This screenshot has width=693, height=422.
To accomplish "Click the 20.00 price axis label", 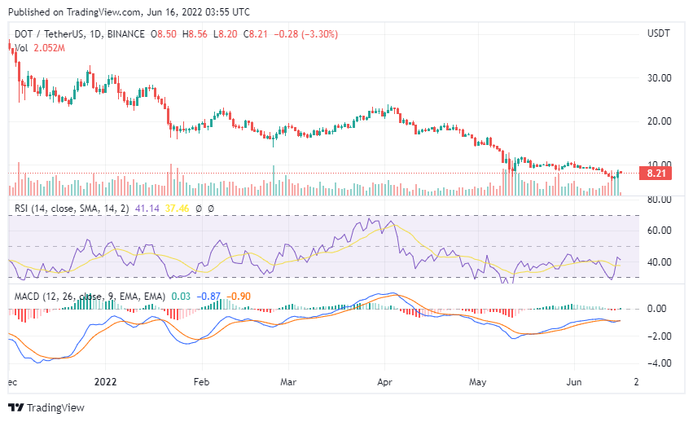I will (659, 121).
